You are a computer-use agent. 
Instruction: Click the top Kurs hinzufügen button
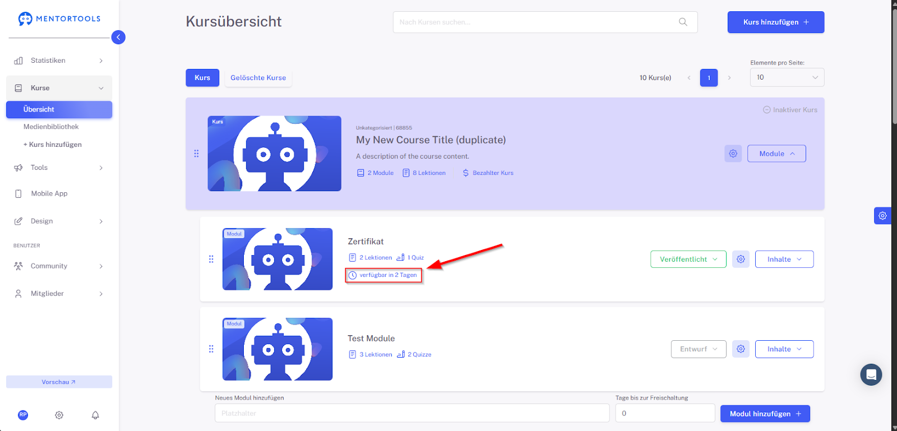pos(776,22)
